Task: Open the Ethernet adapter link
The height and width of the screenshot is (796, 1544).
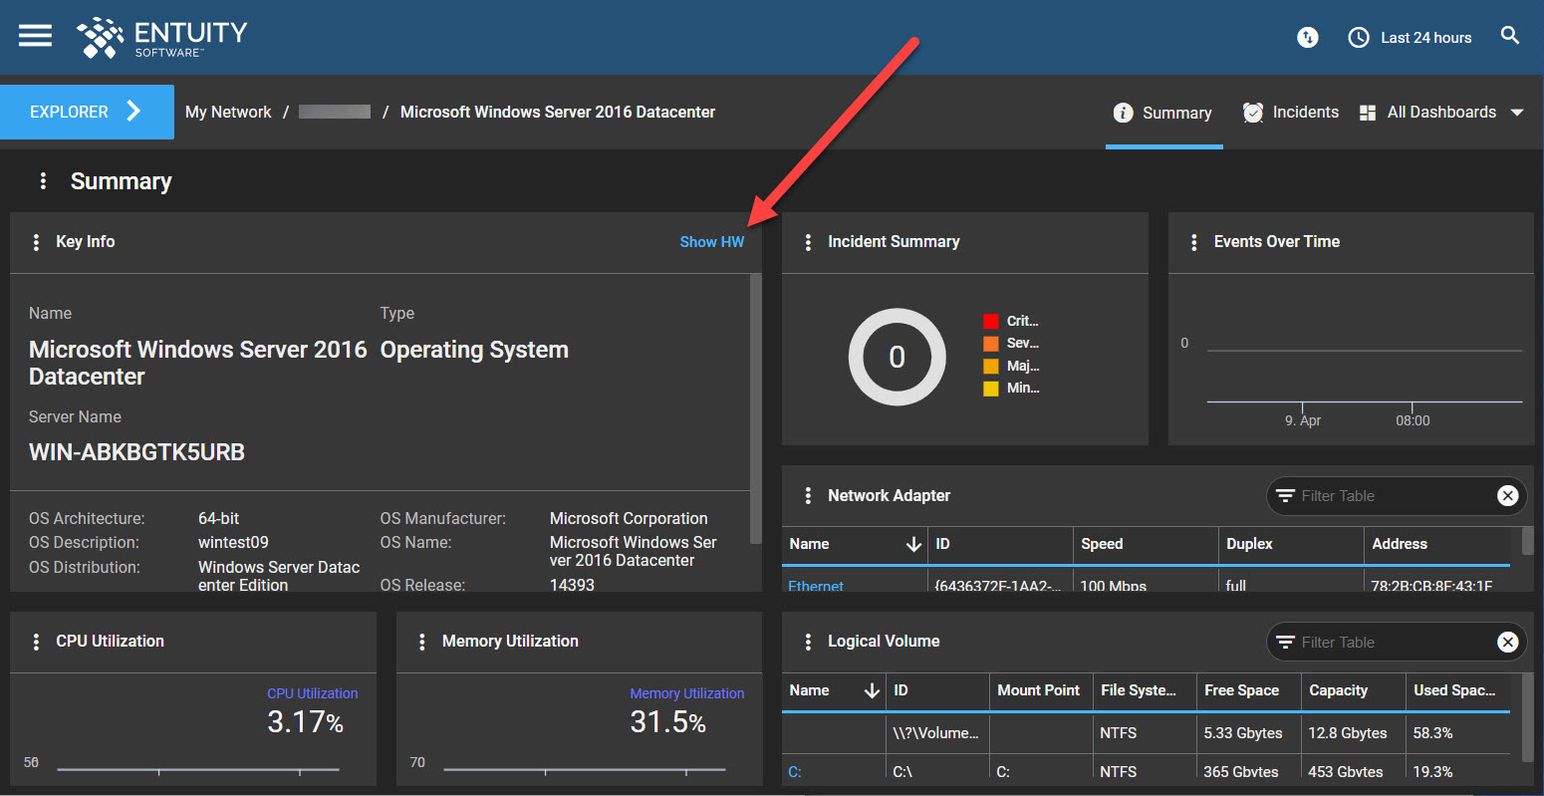Action: pyautogui.click(x=815, y=586)
